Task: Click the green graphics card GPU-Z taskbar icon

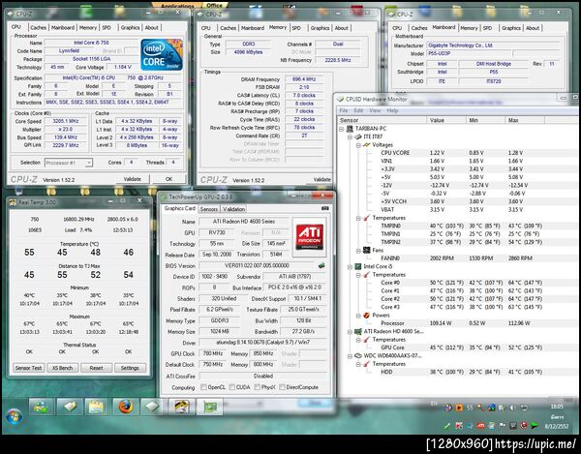Action: coord(210,407)
